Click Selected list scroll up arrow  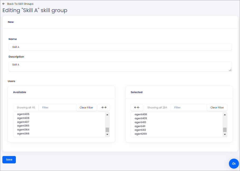point(225,115)
